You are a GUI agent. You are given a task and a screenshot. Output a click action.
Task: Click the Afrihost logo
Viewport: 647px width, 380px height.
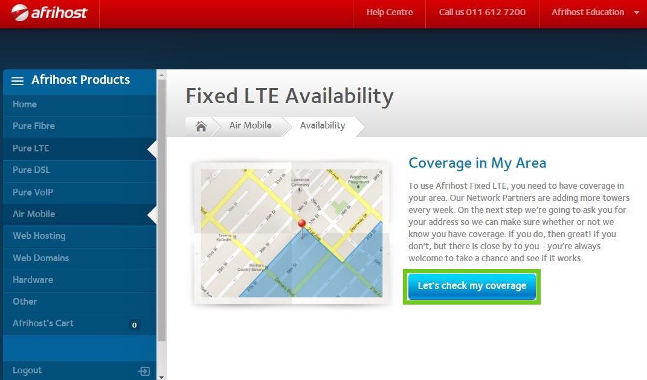tap(49, 12)
